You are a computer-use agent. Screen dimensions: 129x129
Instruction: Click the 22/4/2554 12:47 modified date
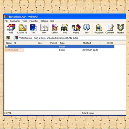tap(90, 50)
